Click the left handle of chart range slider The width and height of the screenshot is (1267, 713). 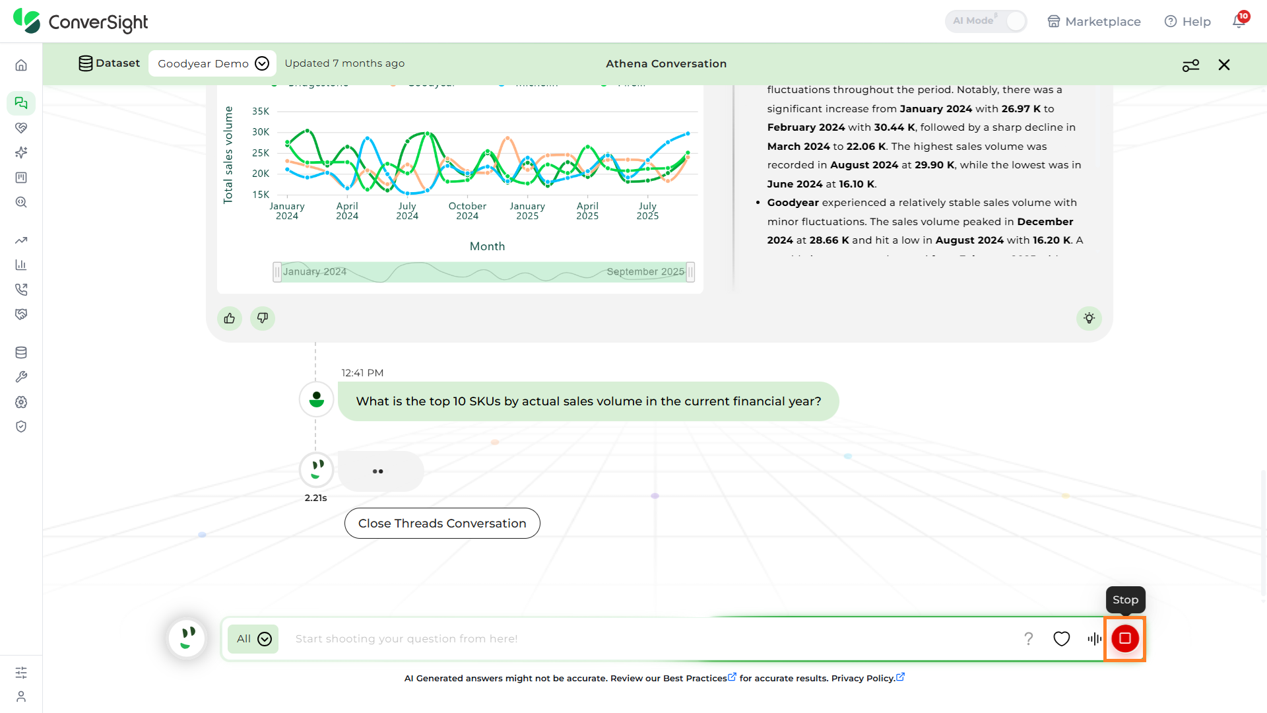[x=277, y=272]
